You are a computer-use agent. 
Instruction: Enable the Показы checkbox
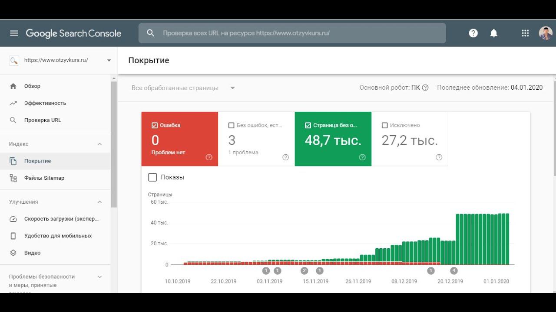point(152,177)
